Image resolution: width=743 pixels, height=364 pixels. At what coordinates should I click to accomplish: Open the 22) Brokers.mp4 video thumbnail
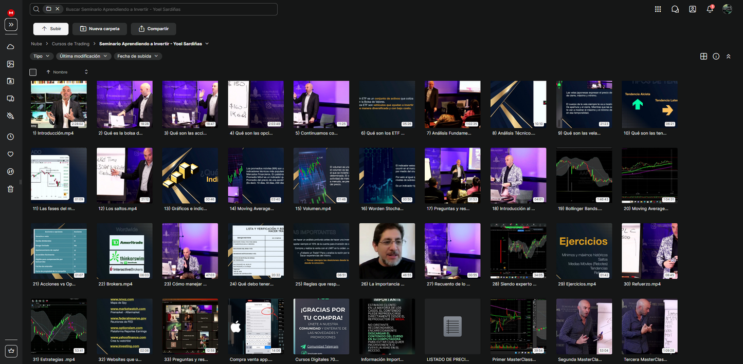124,251
